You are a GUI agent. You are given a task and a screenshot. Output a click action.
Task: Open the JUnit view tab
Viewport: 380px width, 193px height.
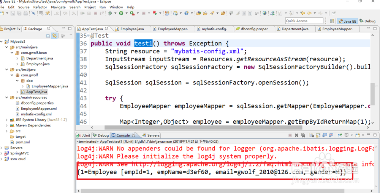(83, 135)
